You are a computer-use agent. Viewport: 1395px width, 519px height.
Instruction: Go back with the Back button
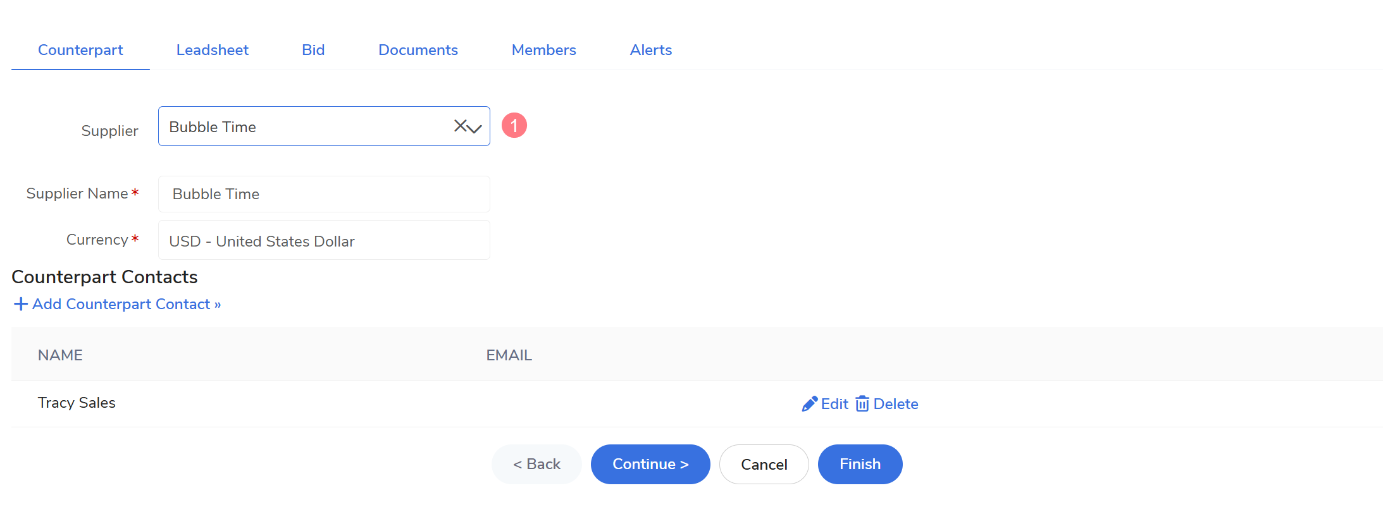[x=536, y=464]
